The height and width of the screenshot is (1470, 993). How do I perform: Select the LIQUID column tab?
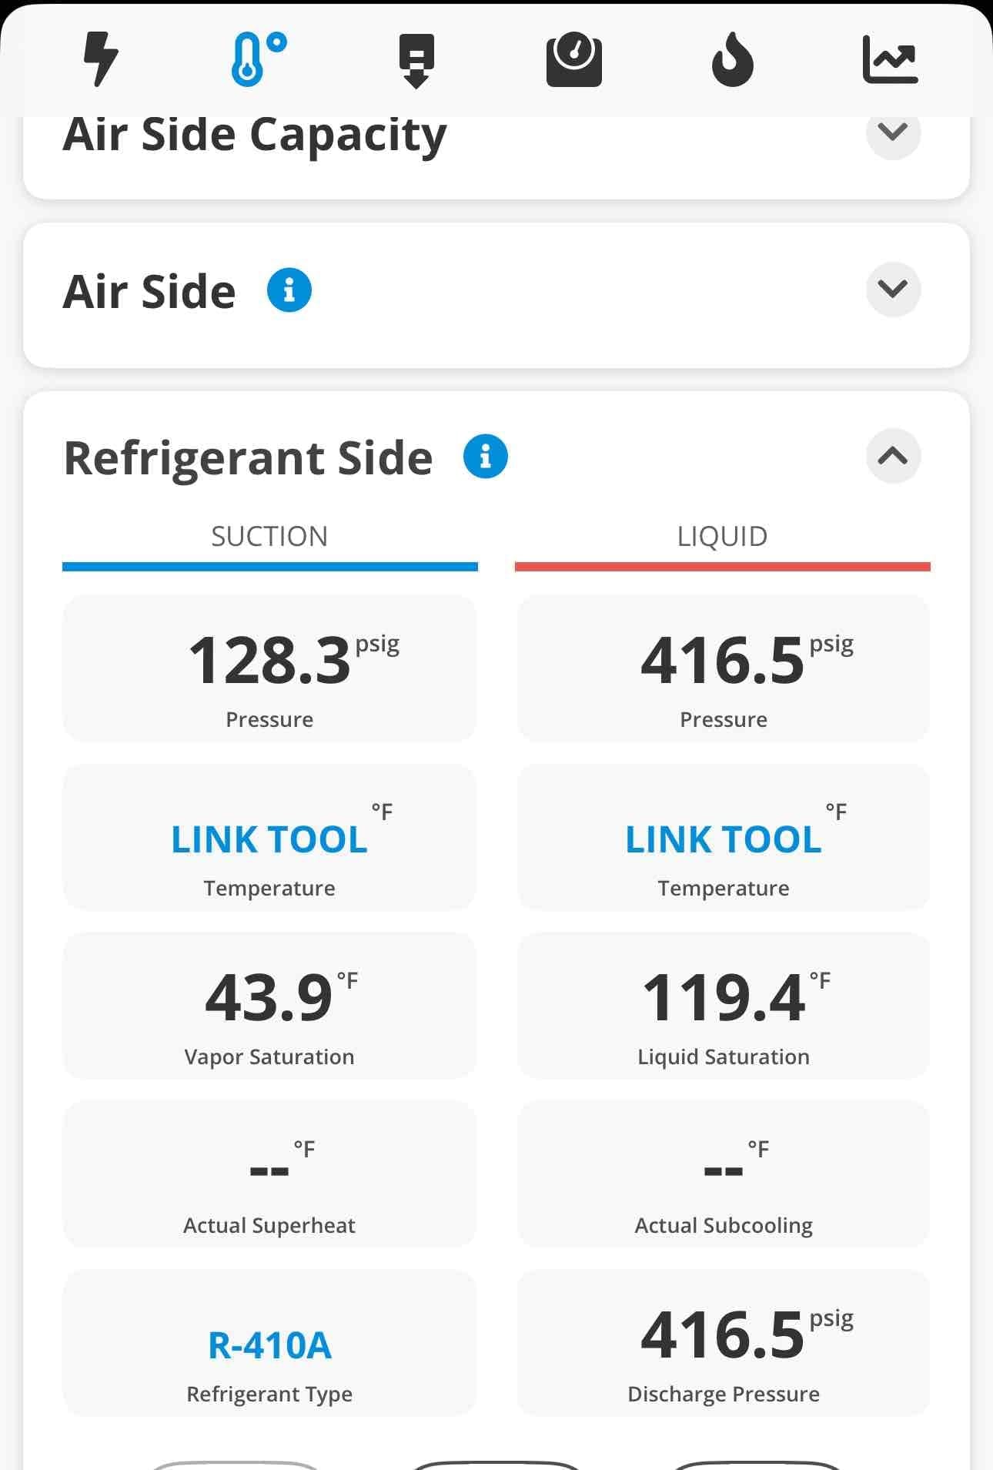click(723, 544)
